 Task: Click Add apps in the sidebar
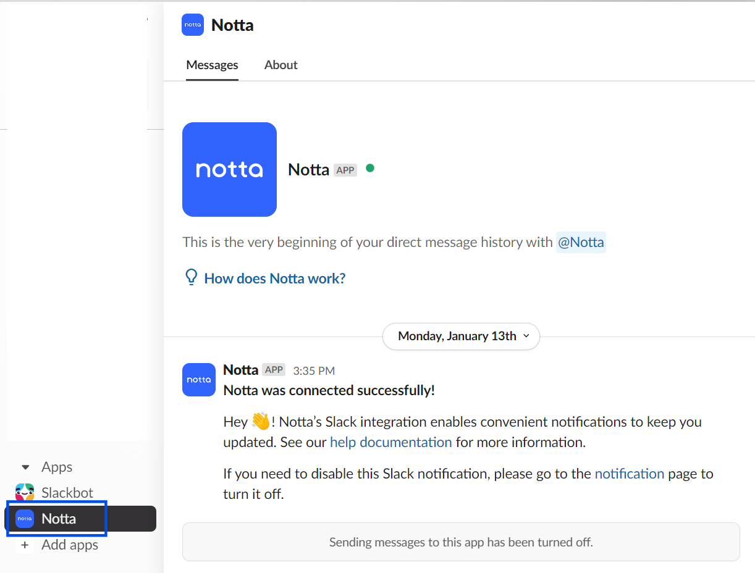pyautogui.click(x=70, y=545)
